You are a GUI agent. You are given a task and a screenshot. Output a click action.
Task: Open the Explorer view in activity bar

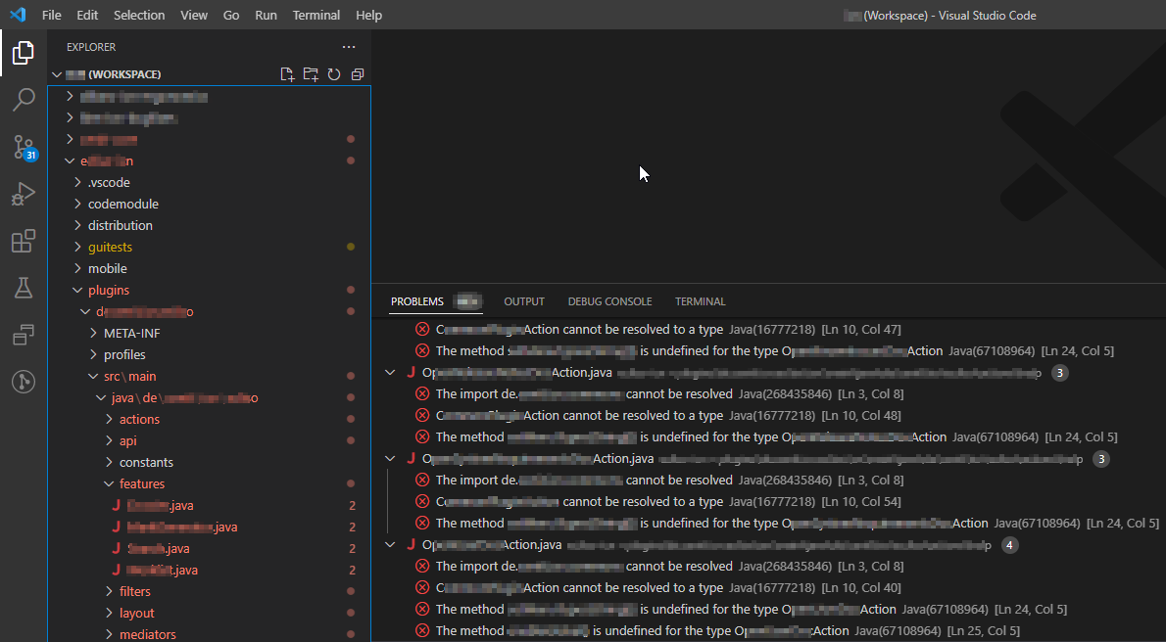[x=24, y=54]
